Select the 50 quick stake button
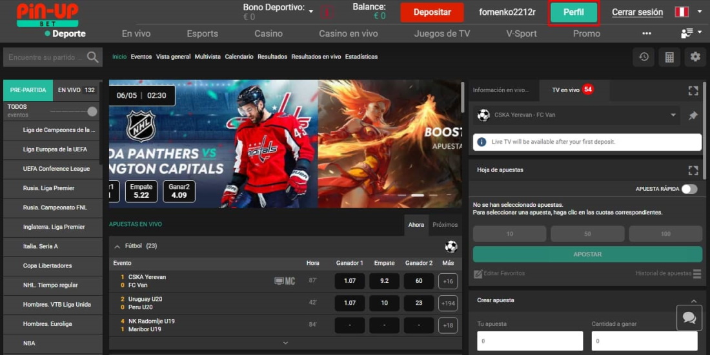 (x=587, y=234)
